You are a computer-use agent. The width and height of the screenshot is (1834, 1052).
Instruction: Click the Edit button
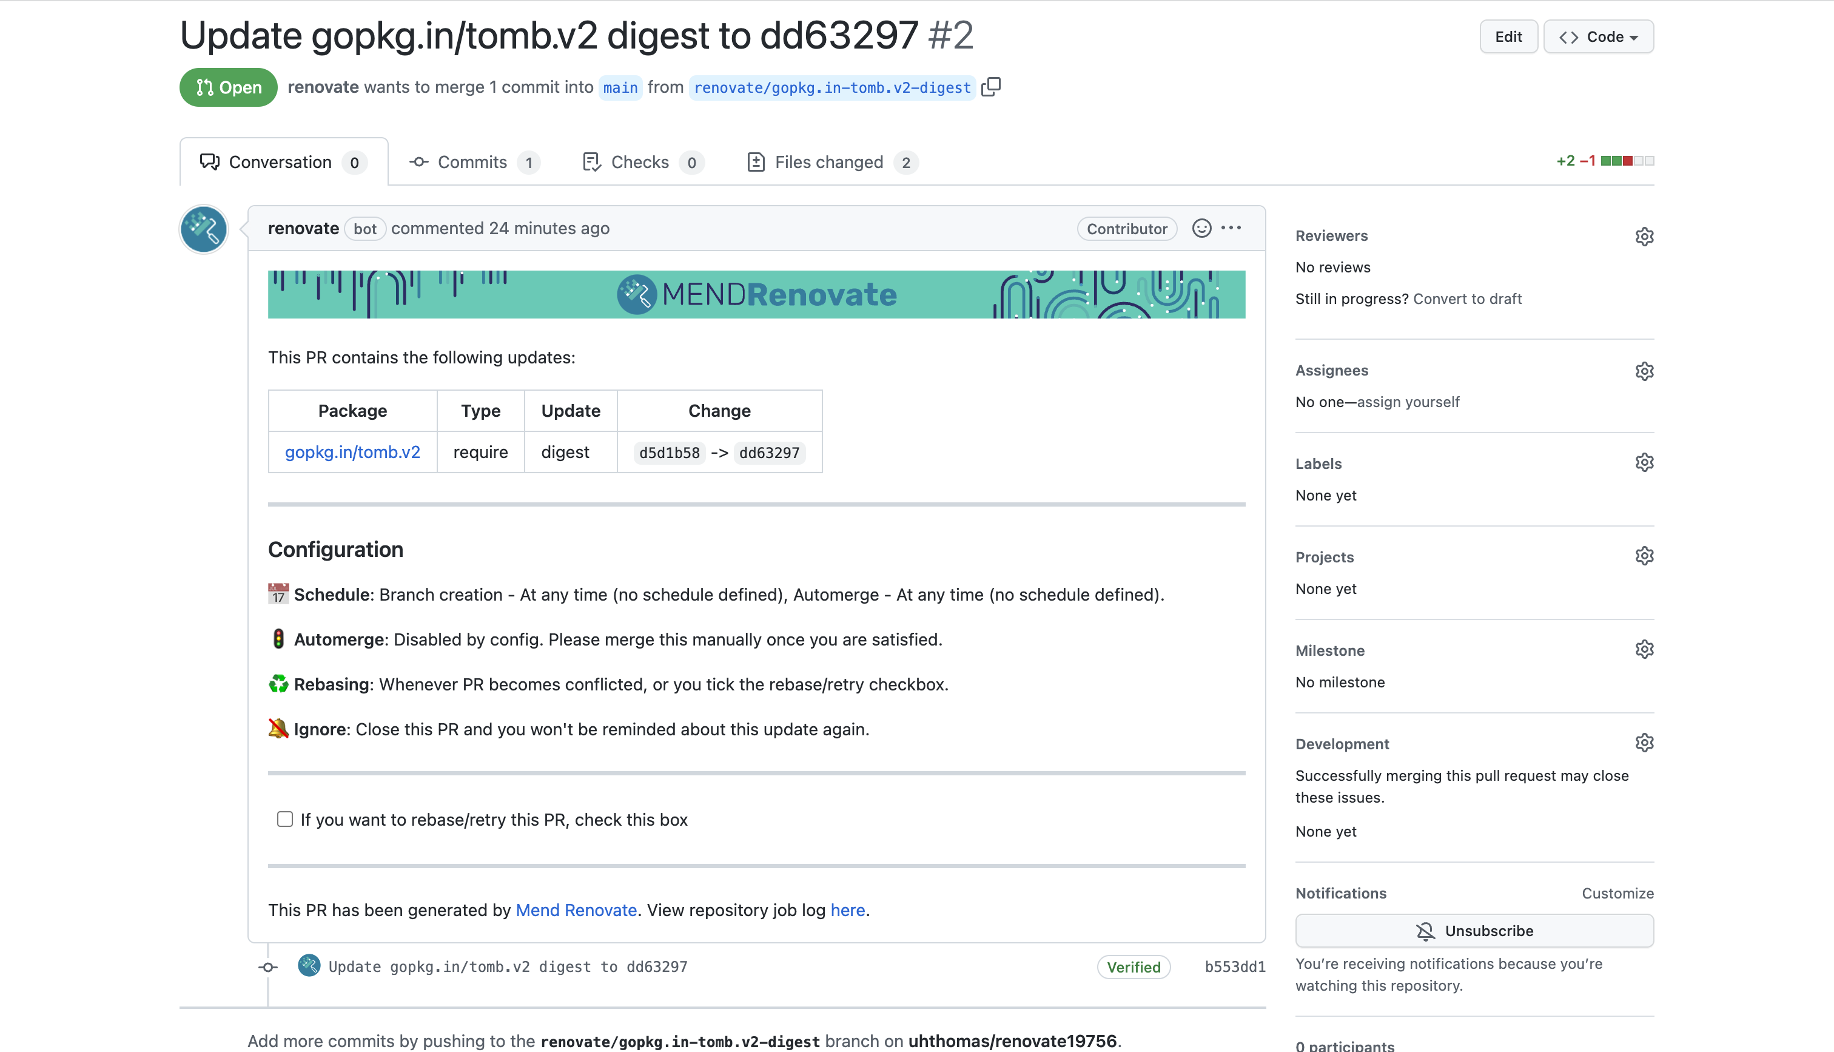click(x=1508, y=36)
